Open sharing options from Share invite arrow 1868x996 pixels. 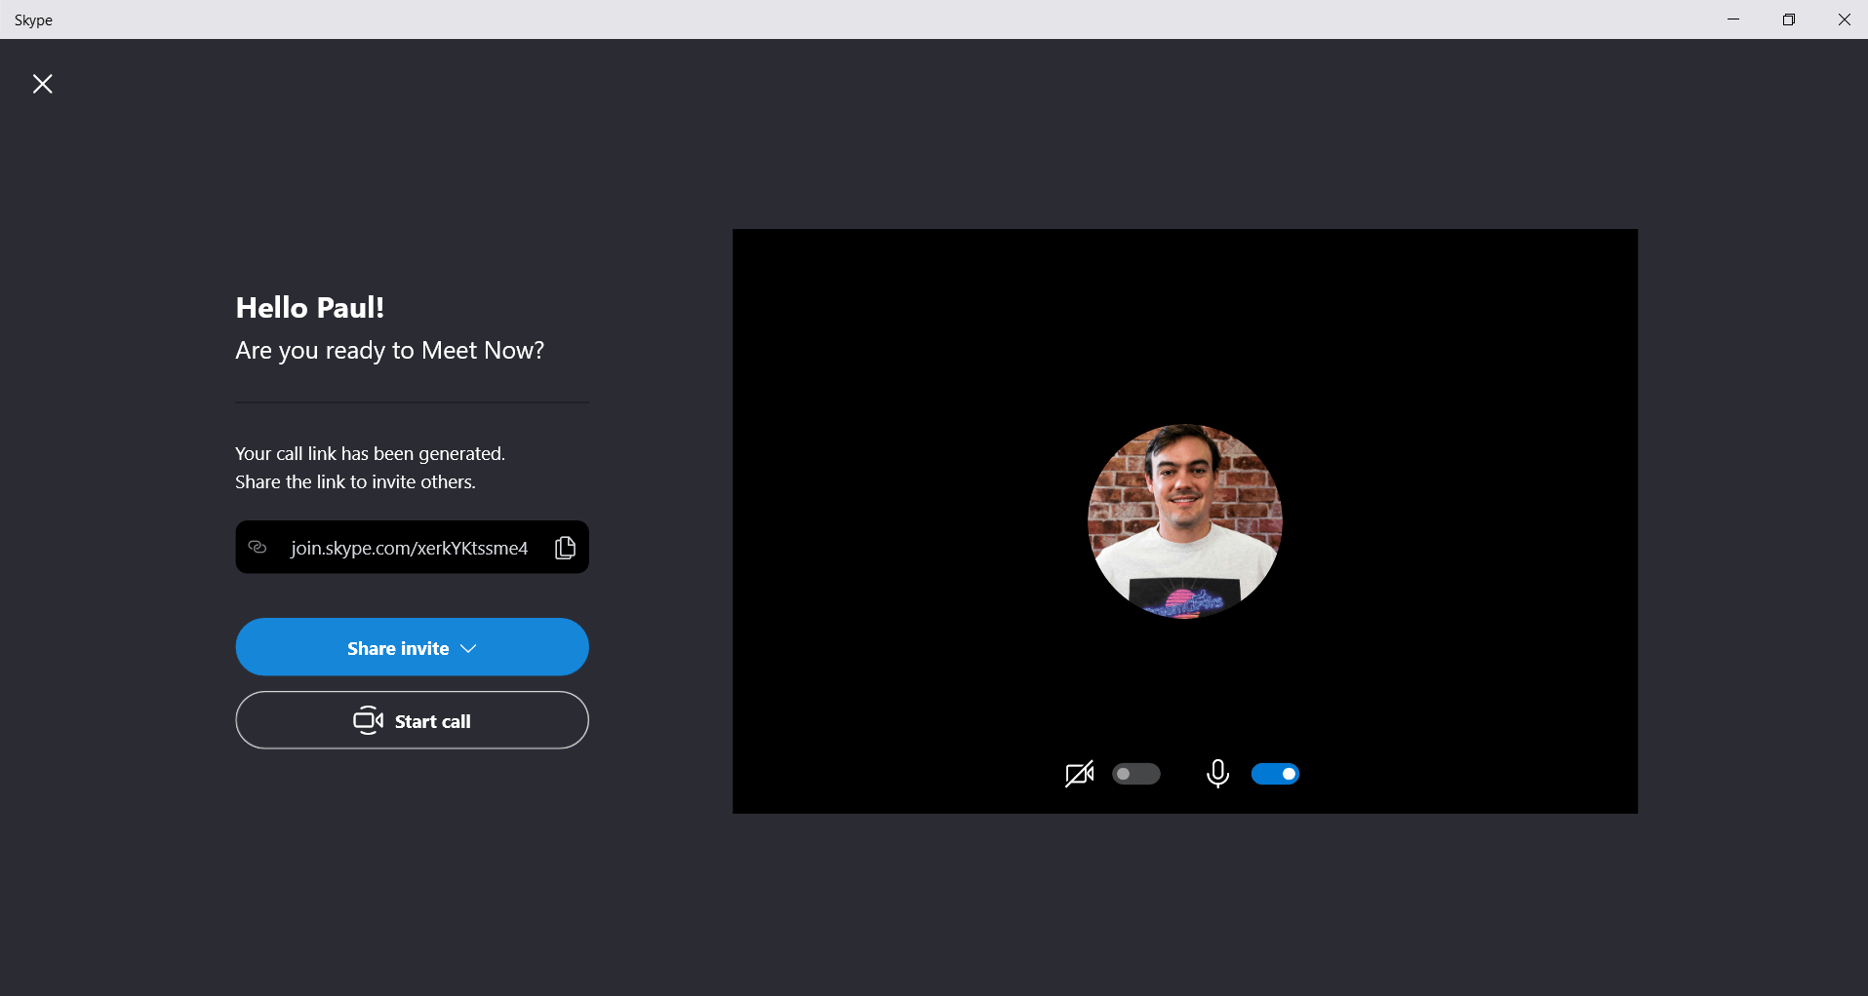coord(468,647)
